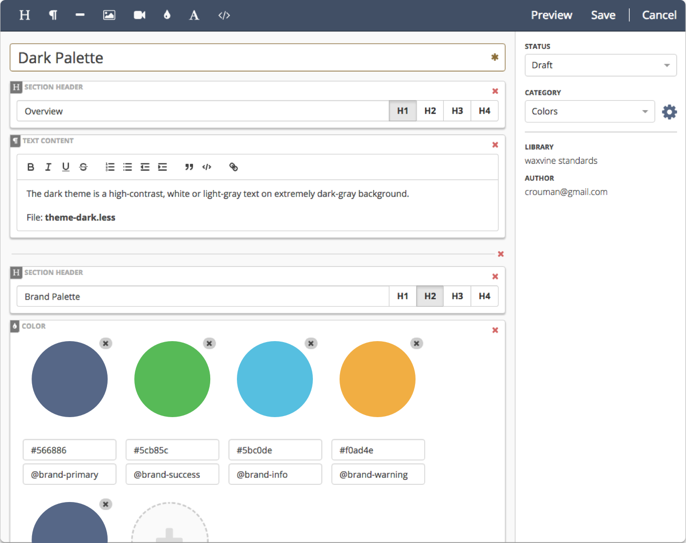Decrease the text indent
The width and height of the screenshot is (686, 543).
145,167
